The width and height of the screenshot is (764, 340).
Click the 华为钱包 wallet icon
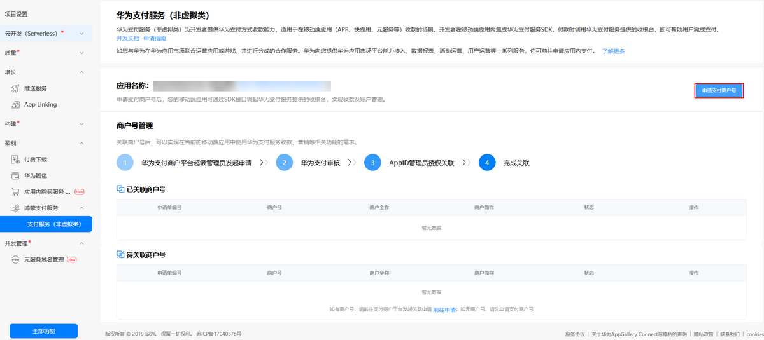[16, 175]
